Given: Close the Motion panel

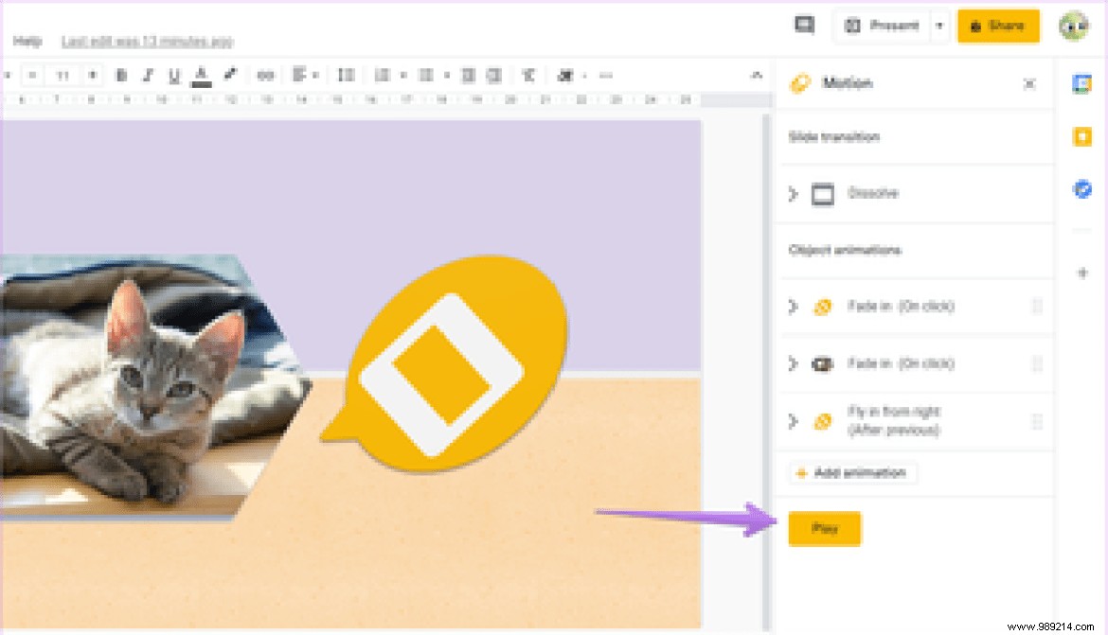Looking at the screenshot, I should pyautogui.click(x=1028, y=83).
